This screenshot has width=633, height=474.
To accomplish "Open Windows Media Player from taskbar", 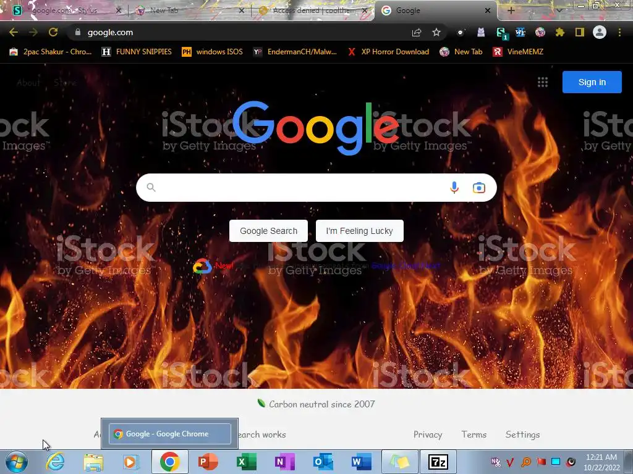I will [131, 462].
